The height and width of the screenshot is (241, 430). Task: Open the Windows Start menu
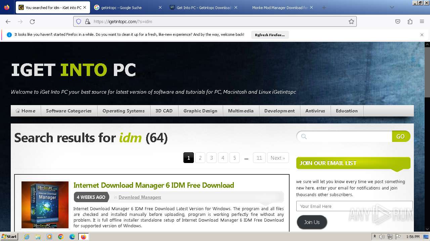pyautogui.click(x=9, y=237)
